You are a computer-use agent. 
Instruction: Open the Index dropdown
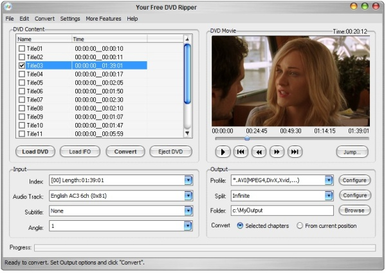click(188, 180)
